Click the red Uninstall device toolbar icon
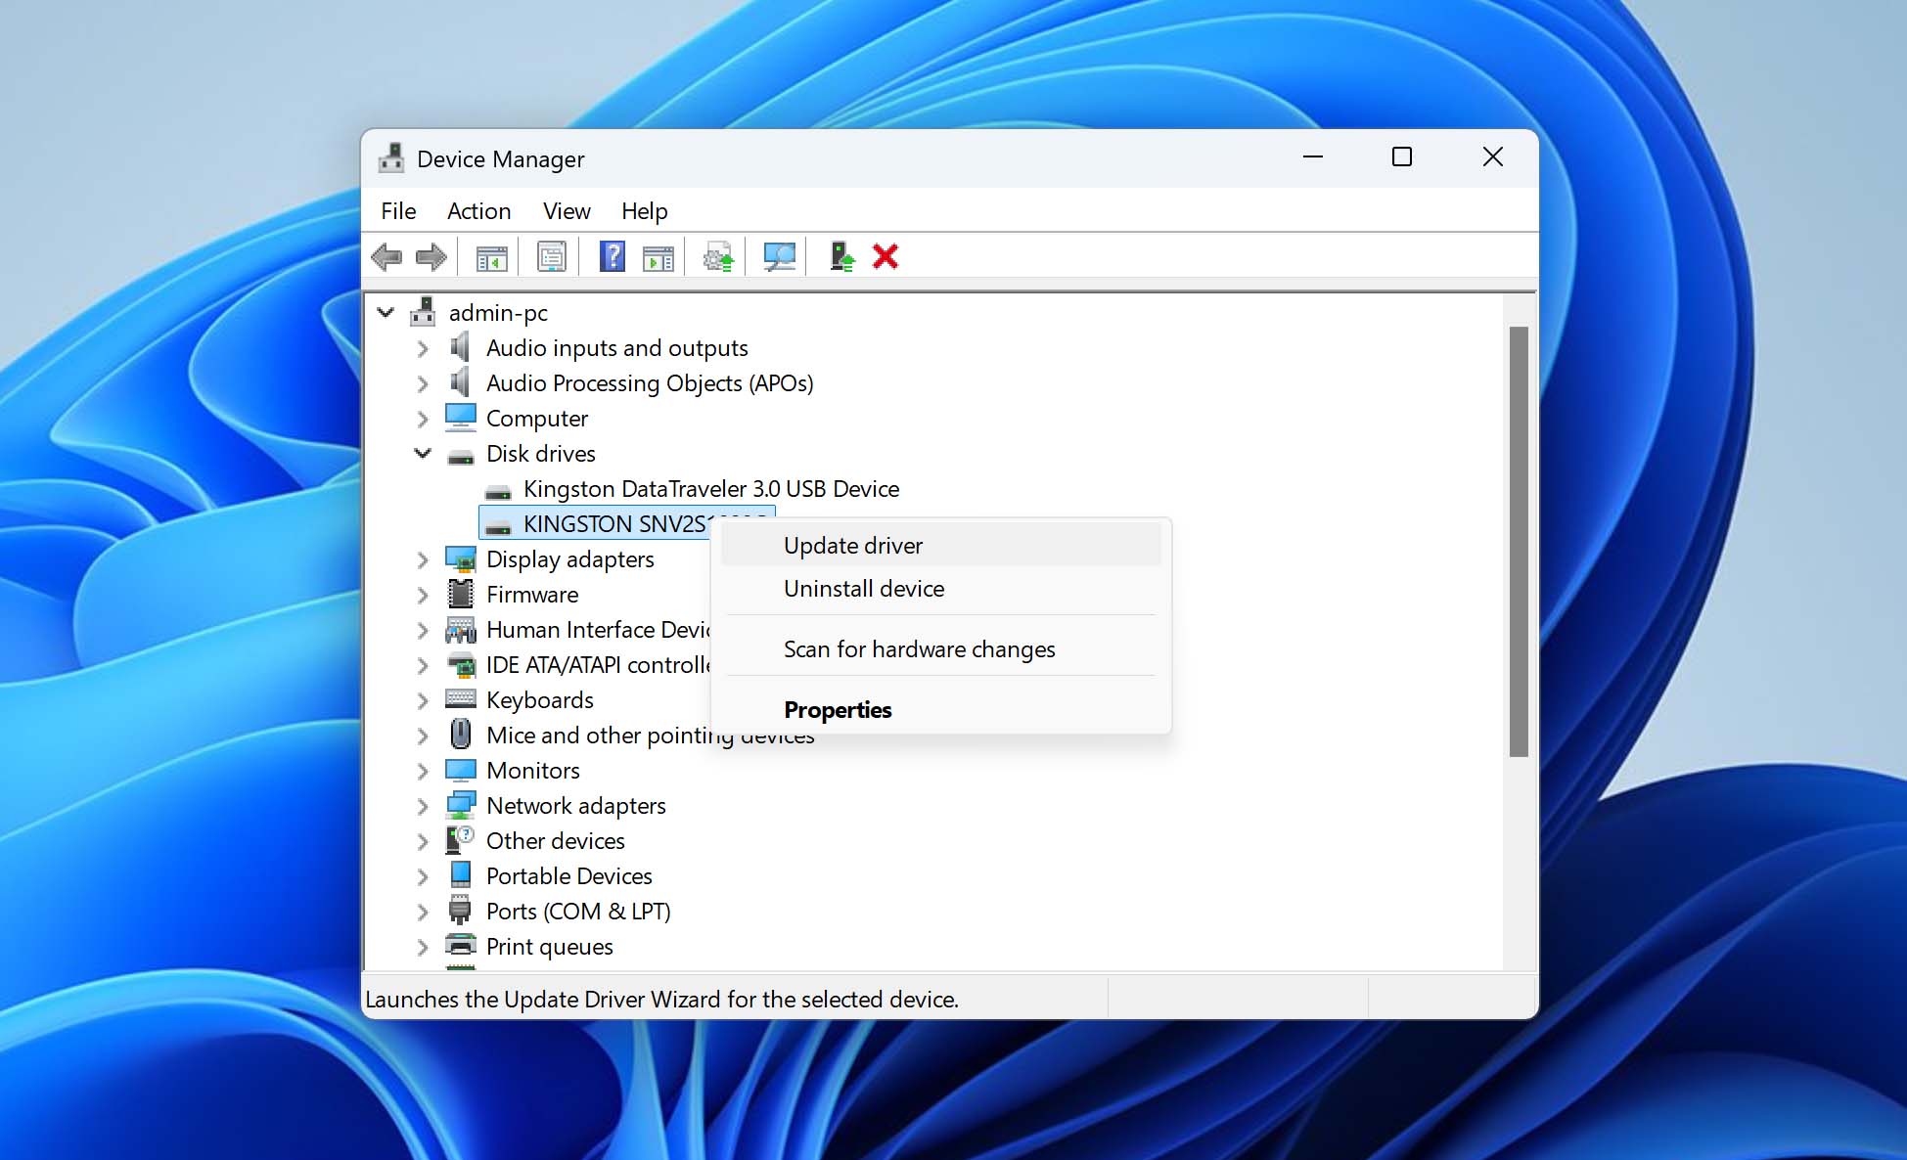Screen dimensions: 1907x1160 pyautogui.click(x=885, y=256)
